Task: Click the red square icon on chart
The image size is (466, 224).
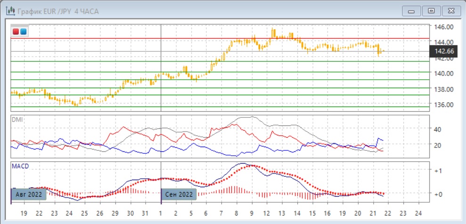Action: [16, 32]
